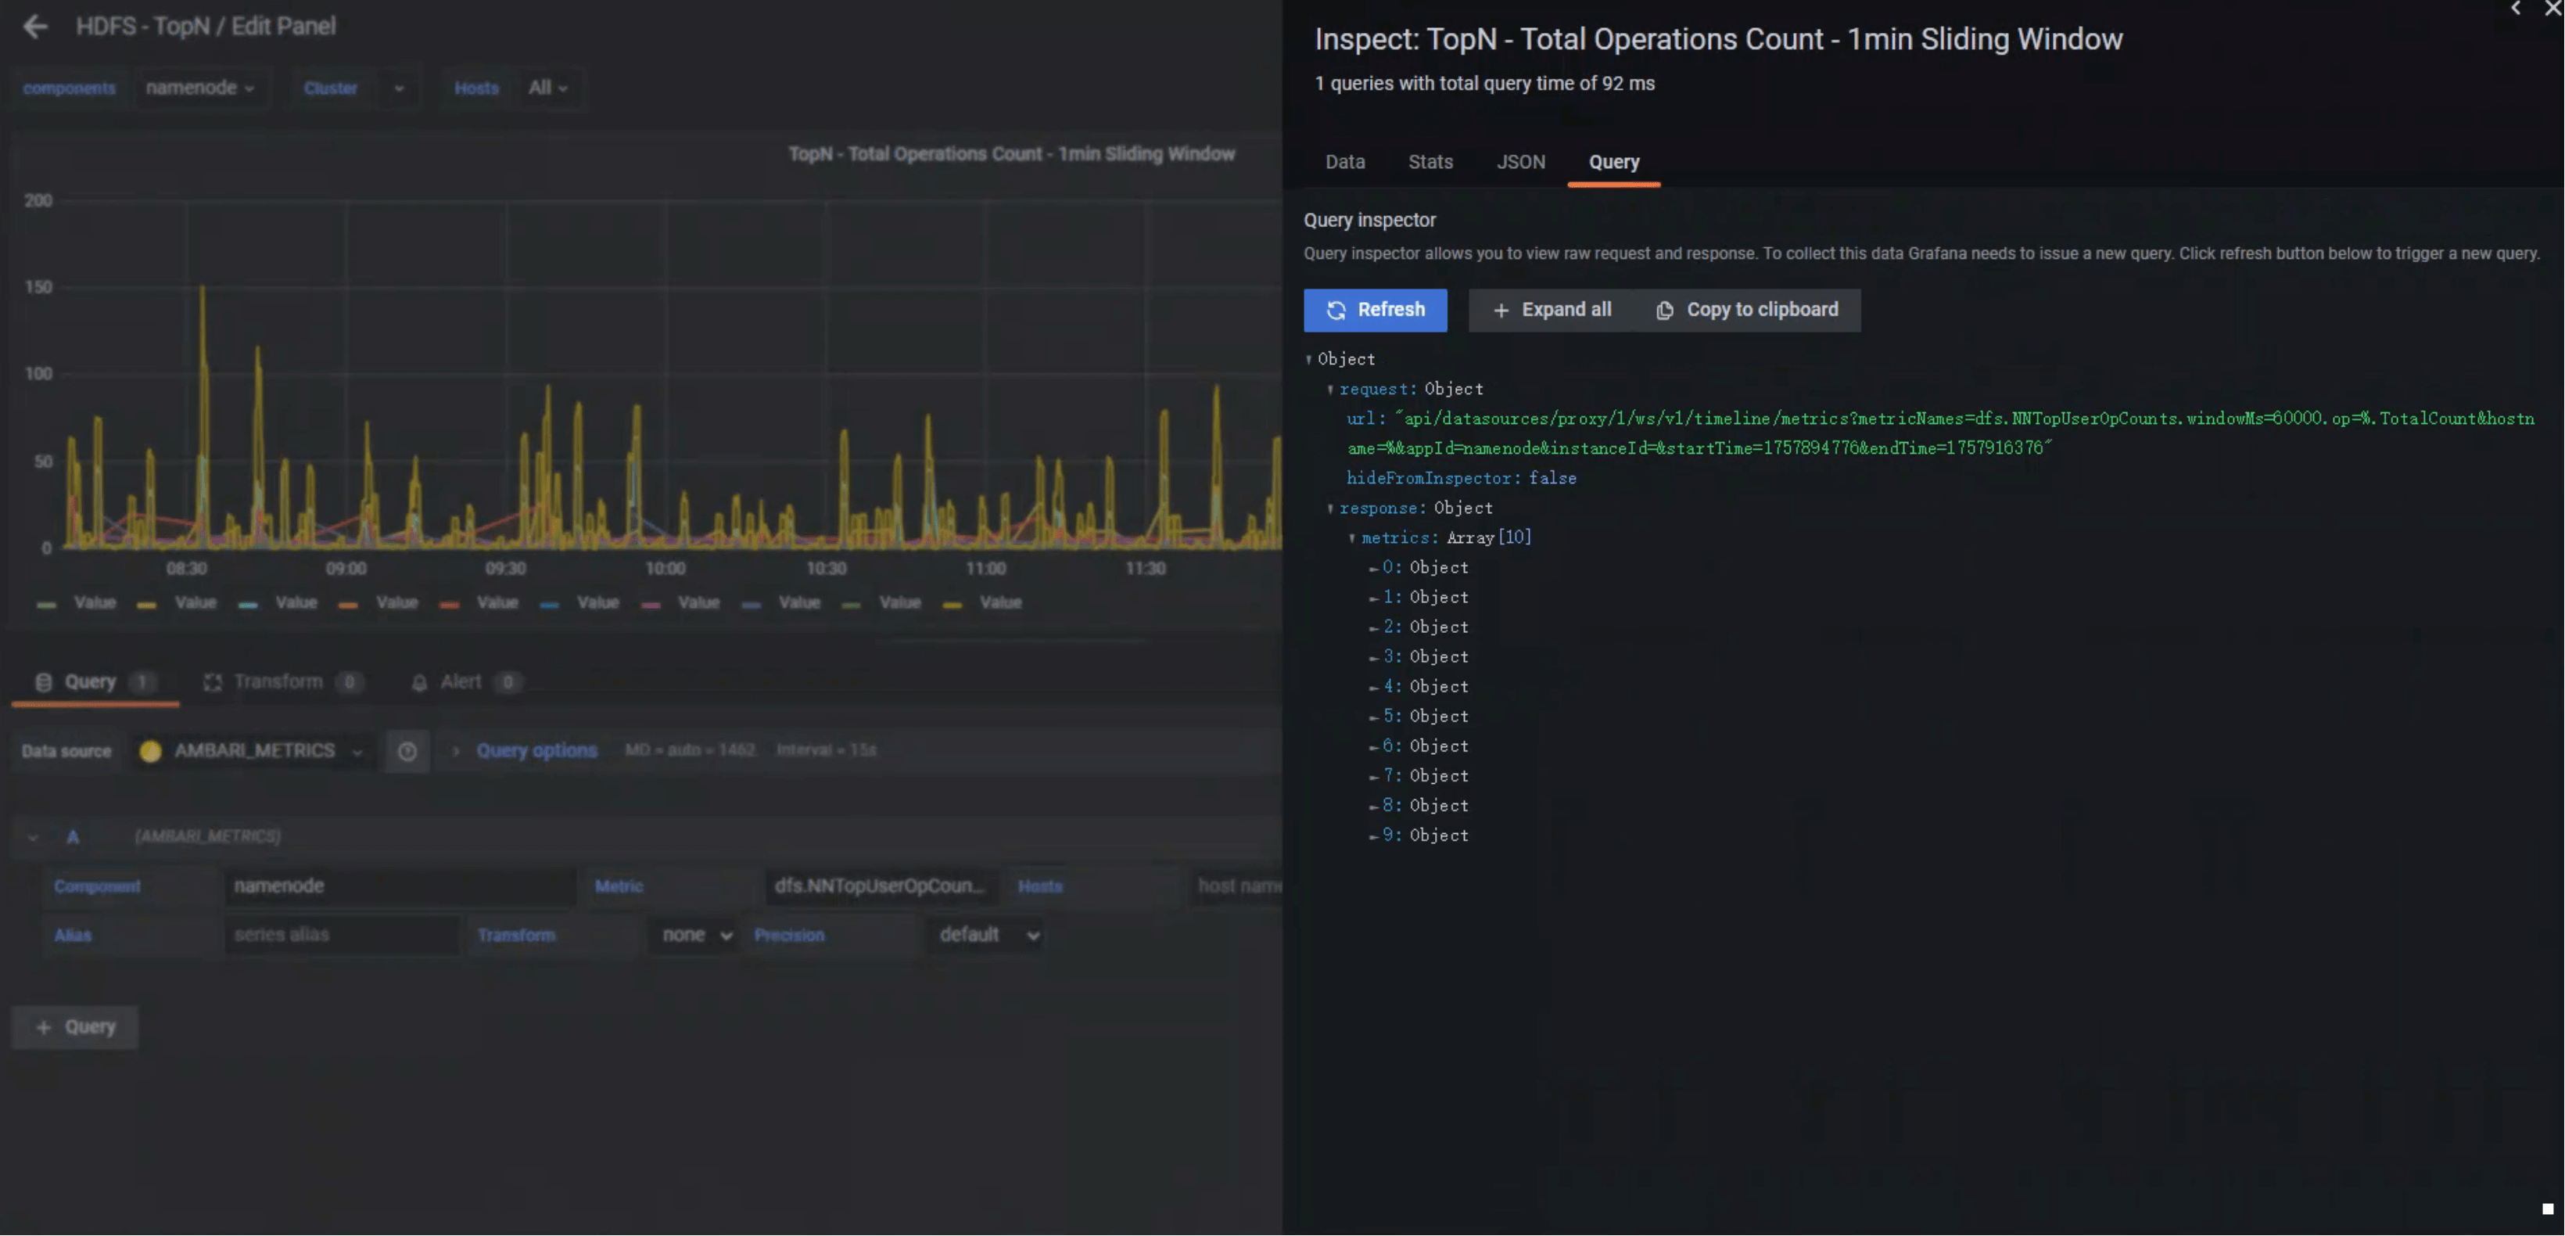Open the components namenode dropdown
Image resolution: width=2565 pixels, height=1236 pixels.
199,88
